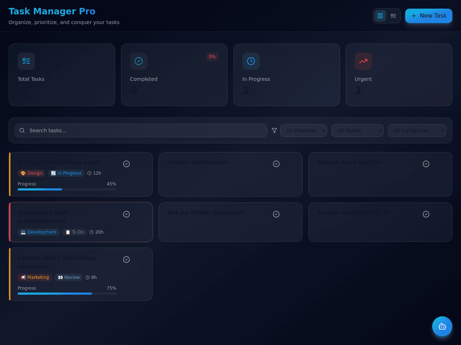
Task: Click the Urgent trending-up icon
Action: (363, 61)
